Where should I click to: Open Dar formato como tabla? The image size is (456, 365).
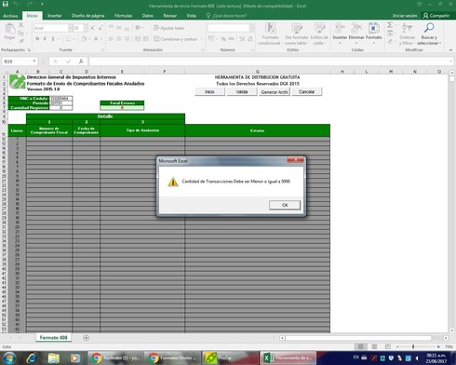[x=296, y=34]
